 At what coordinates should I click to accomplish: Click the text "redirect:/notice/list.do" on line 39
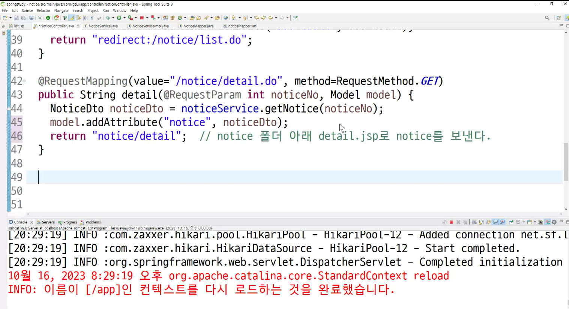pyautogui.click(x=169, y=40)
